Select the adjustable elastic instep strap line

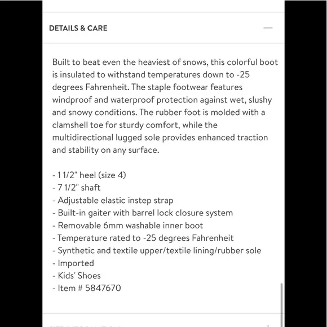(x=113, y=200)
